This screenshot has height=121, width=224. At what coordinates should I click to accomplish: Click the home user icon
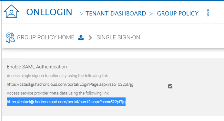pyautogui.click(x=11, y=11)
